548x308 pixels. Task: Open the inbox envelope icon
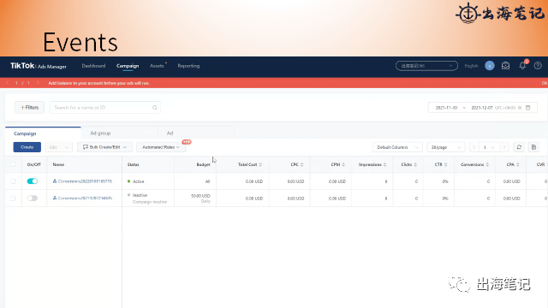[x=505, y=66]
